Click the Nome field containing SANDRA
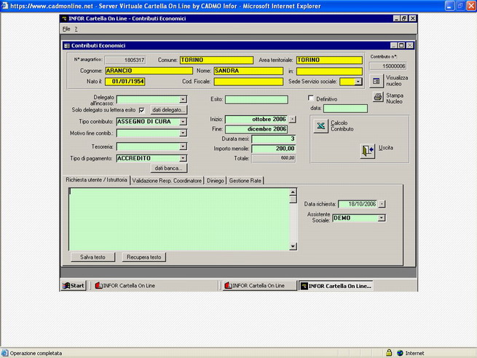The height and width of the screenshot is (358, 477). click(248, 71)
